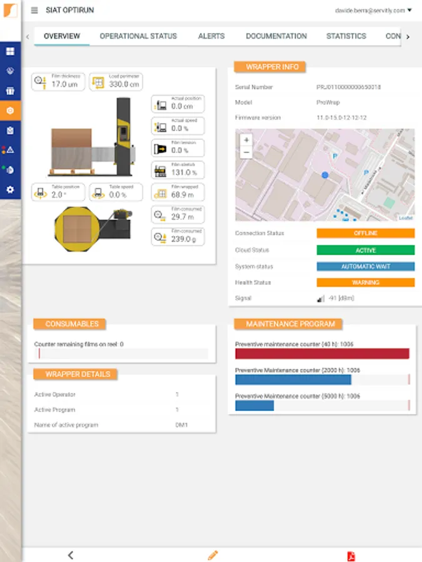The image size is (422, 562).
Task: Click the orange logo in the top-left corner
Action: (11, 10)
